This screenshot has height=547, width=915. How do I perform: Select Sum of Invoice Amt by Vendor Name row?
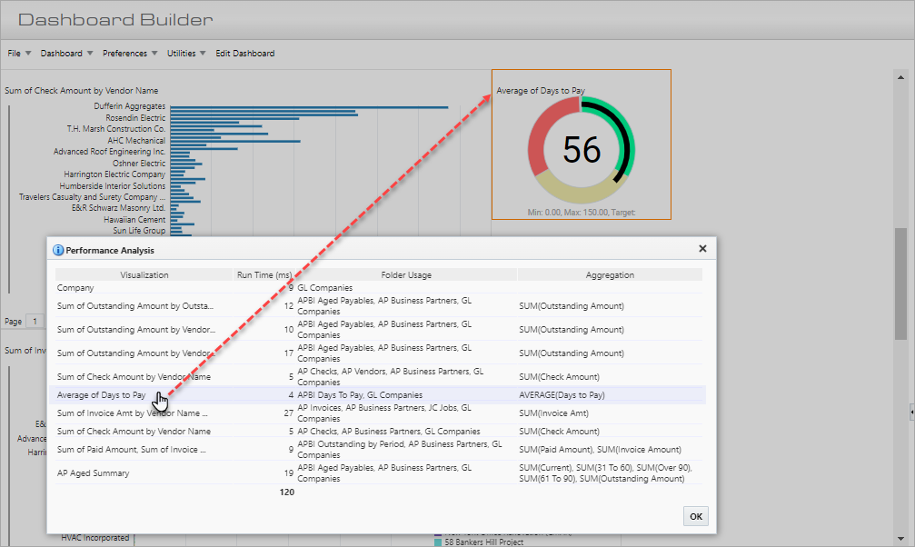(x=379, y=413)
